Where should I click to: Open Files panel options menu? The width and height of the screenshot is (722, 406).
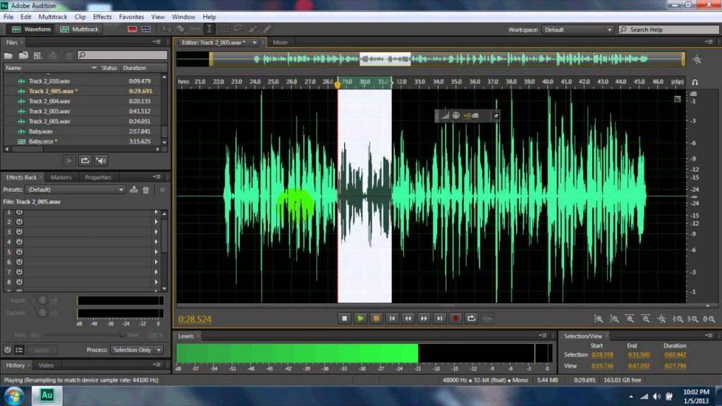click(157, 42)
